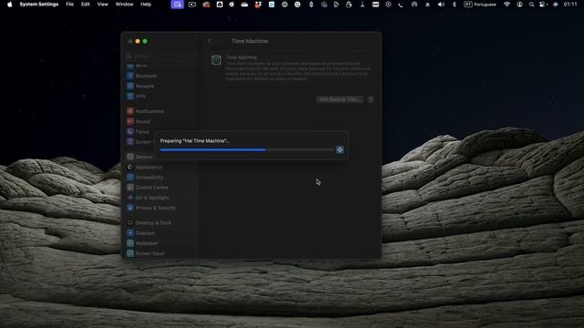
Task: Focus the System Settings sidebar search field
Action: [161, 56]
